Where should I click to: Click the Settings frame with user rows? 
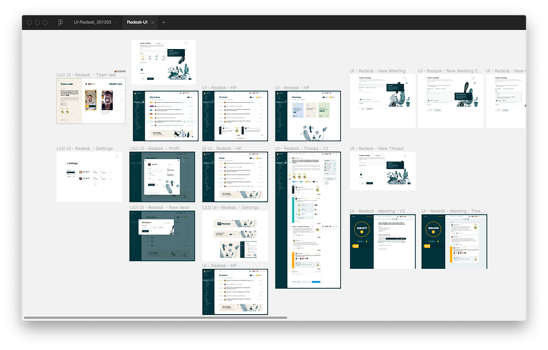[x=89, y=177]
